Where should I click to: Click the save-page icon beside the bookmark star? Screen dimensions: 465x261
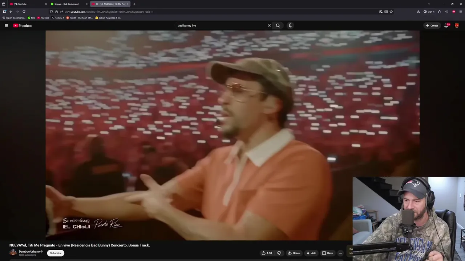pyautogui.click(x=386, y=12)
